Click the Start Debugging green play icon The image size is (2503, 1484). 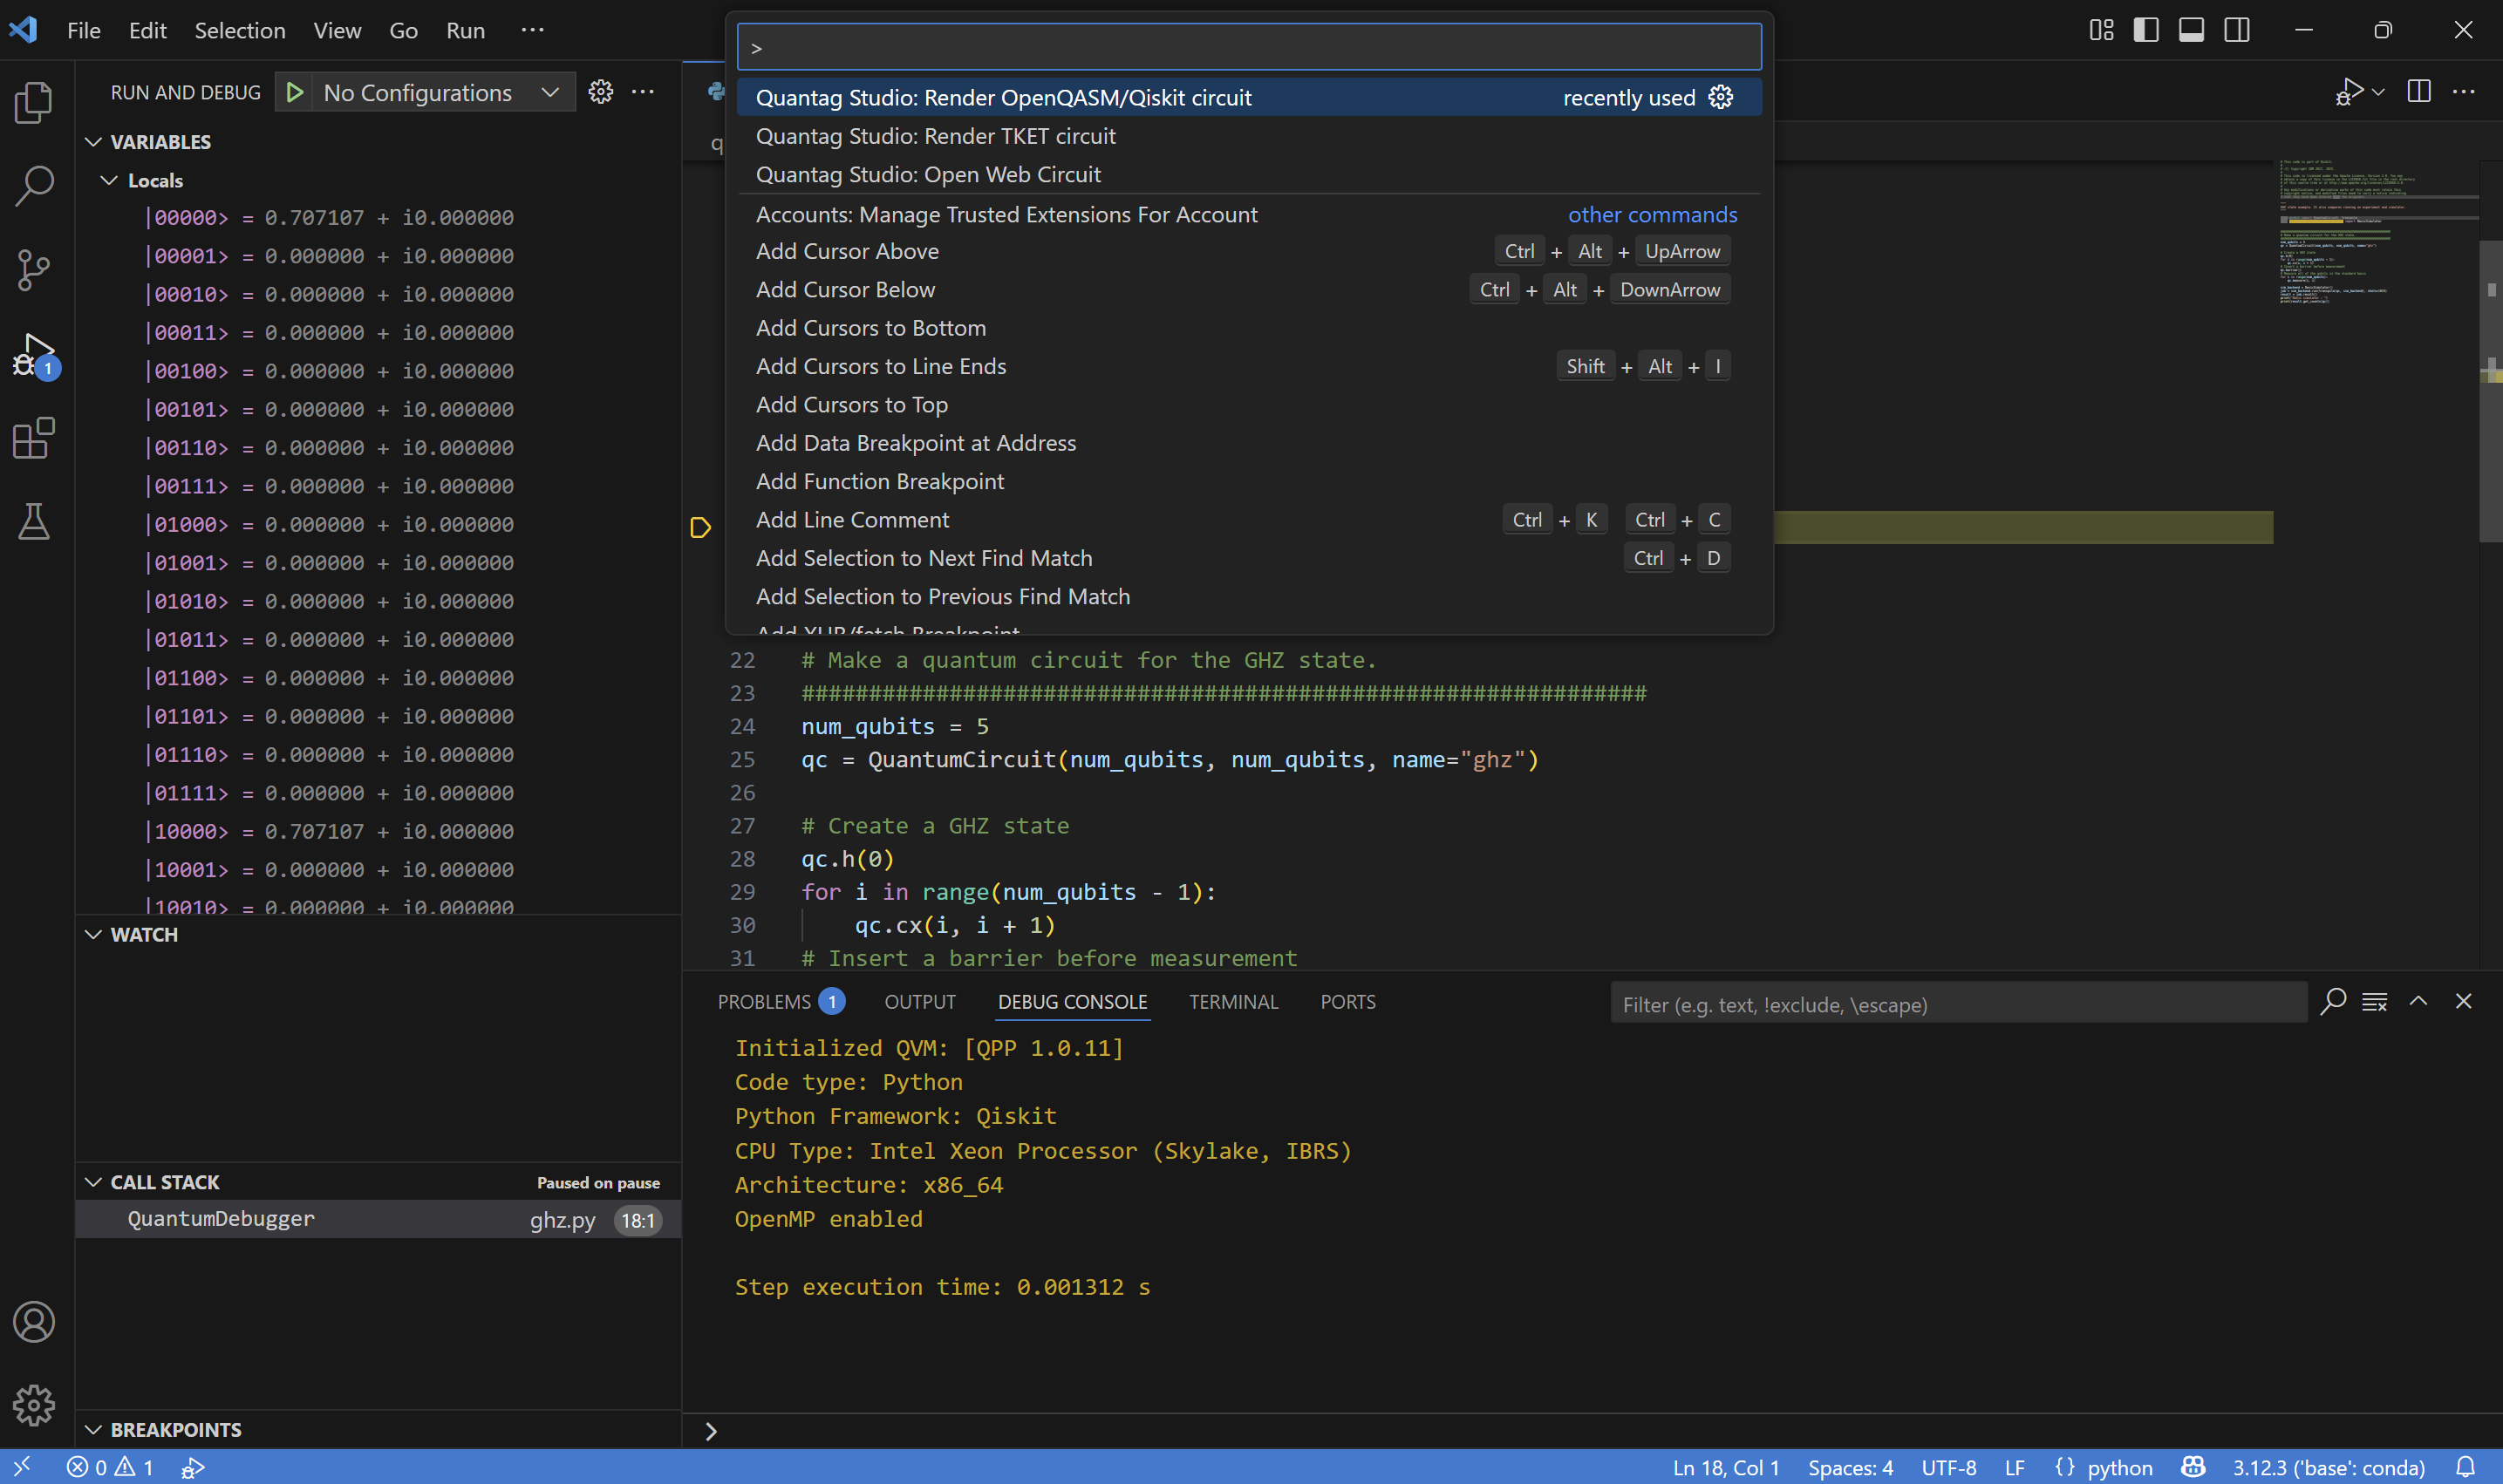tap(295, 92)
